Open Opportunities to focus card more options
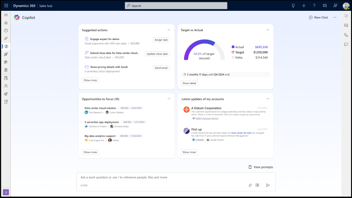This screenshot has width=352, height=198. 169,99
